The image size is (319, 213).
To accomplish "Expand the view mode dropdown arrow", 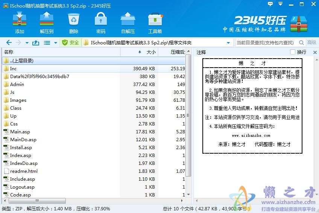I will pos(56,43).
